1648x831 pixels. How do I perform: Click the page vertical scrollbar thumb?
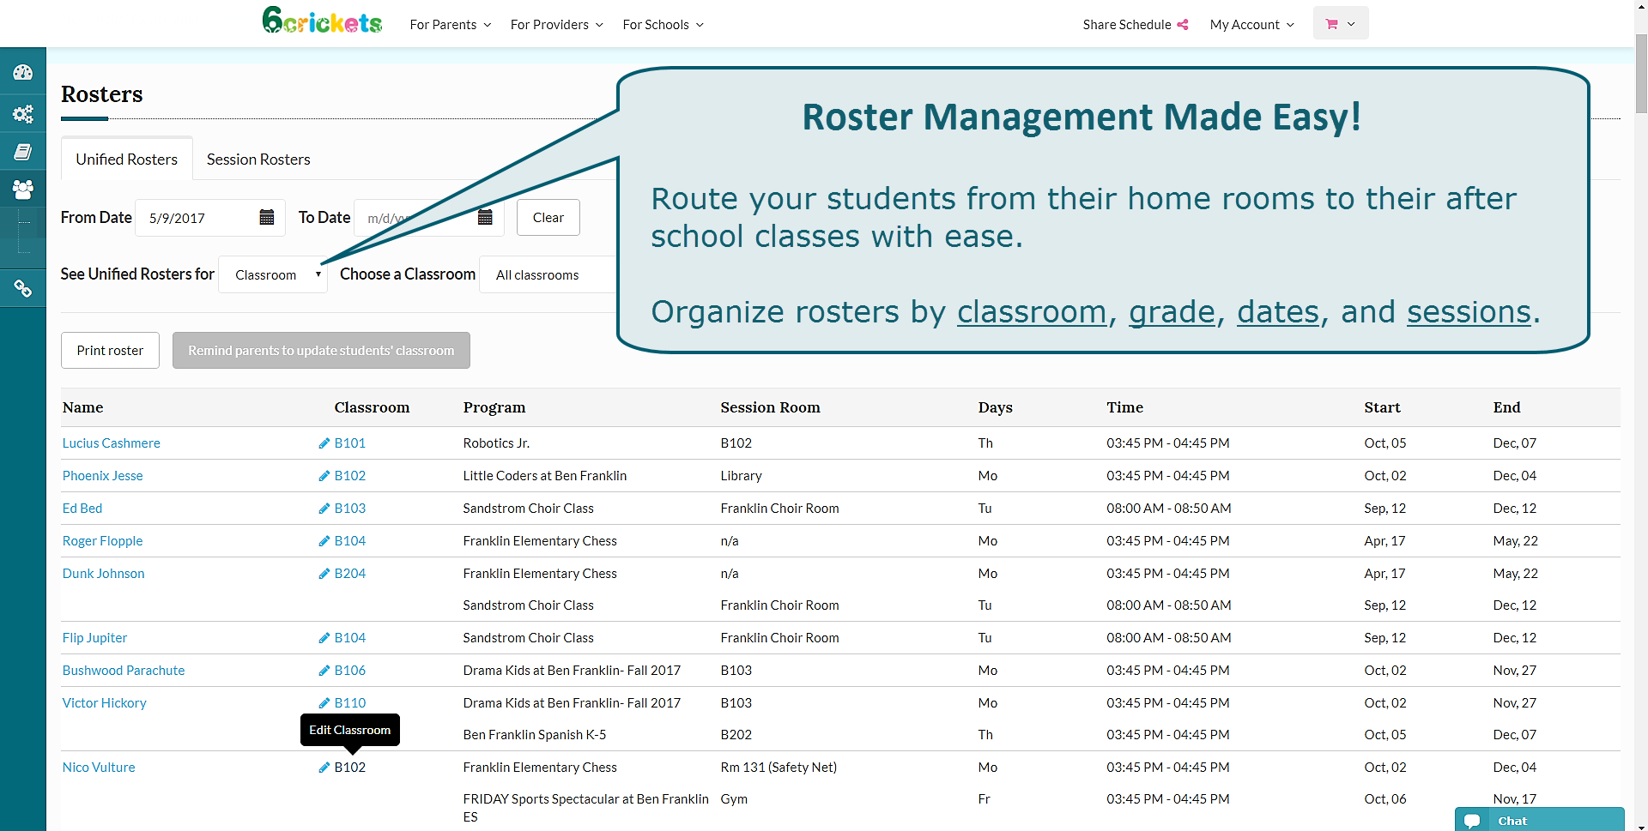click(1641, 73)
